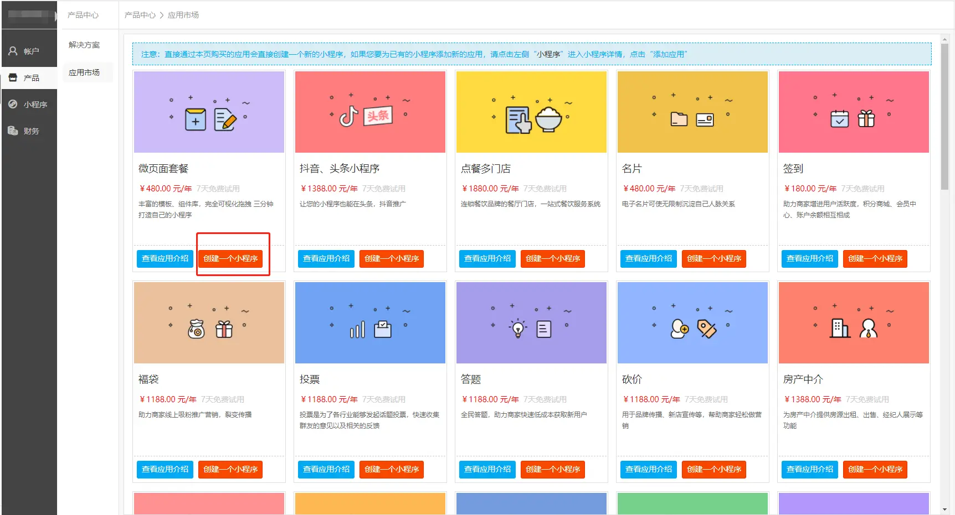Open the 砍价 card thumbnail
Image resolution: width=955 pixels, height=515 pixels.
[692, 322]
